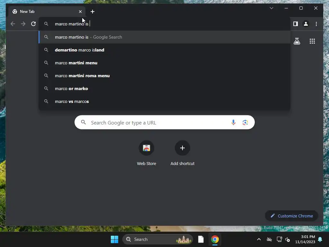Open Chrome three-dot menu
The width and height of the screenshot is (329, 247).
316,24
